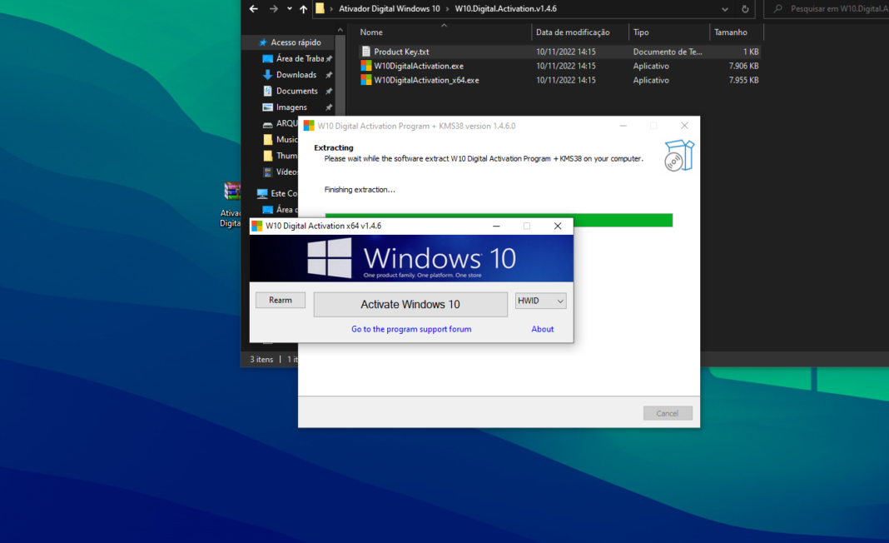Click the W10DigitalActivation_x64.exe Windows logo icon

coord(366,80)
